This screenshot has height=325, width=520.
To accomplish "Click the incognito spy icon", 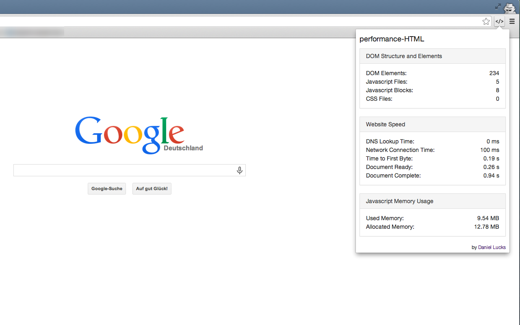I will point(510,7).
